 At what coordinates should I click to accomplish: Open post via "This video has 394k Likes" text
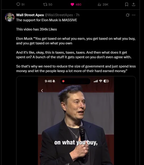coord(37,29)
